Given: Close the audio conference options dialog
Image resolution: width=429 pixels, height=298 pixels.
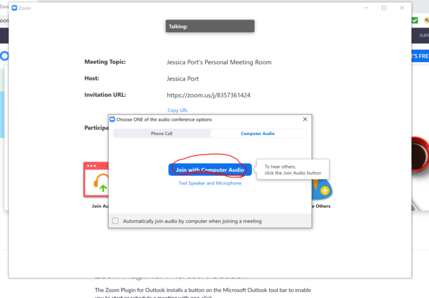Looking at the screenshot, I should coord(305,119).
